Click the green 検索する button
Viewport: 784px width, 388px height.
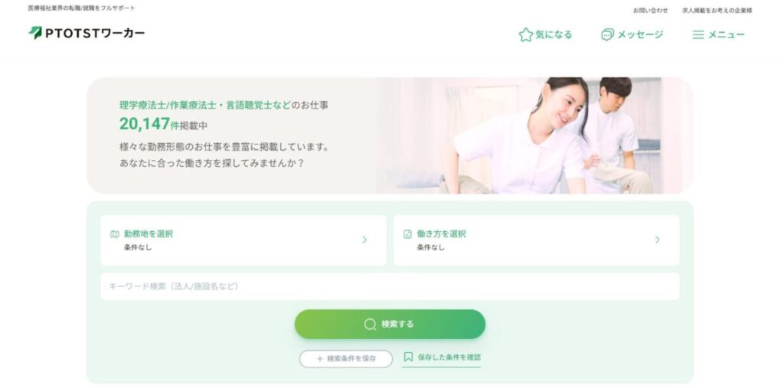click(x=390, y=324)
